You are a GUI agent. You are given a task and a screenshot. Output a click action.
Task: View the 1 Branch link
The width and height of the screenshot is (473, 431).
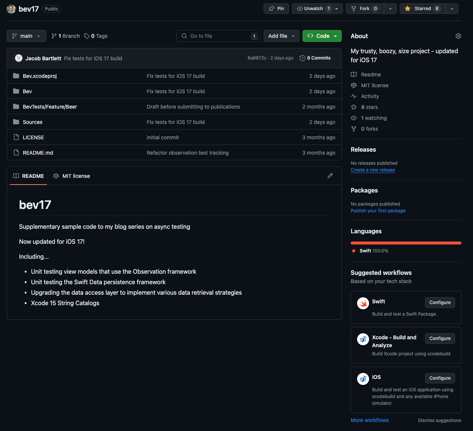tap(66, 36)
